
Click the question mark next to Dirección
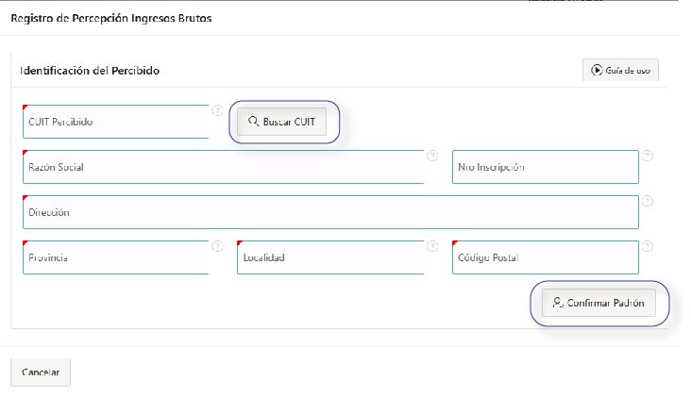click(648, 202)
